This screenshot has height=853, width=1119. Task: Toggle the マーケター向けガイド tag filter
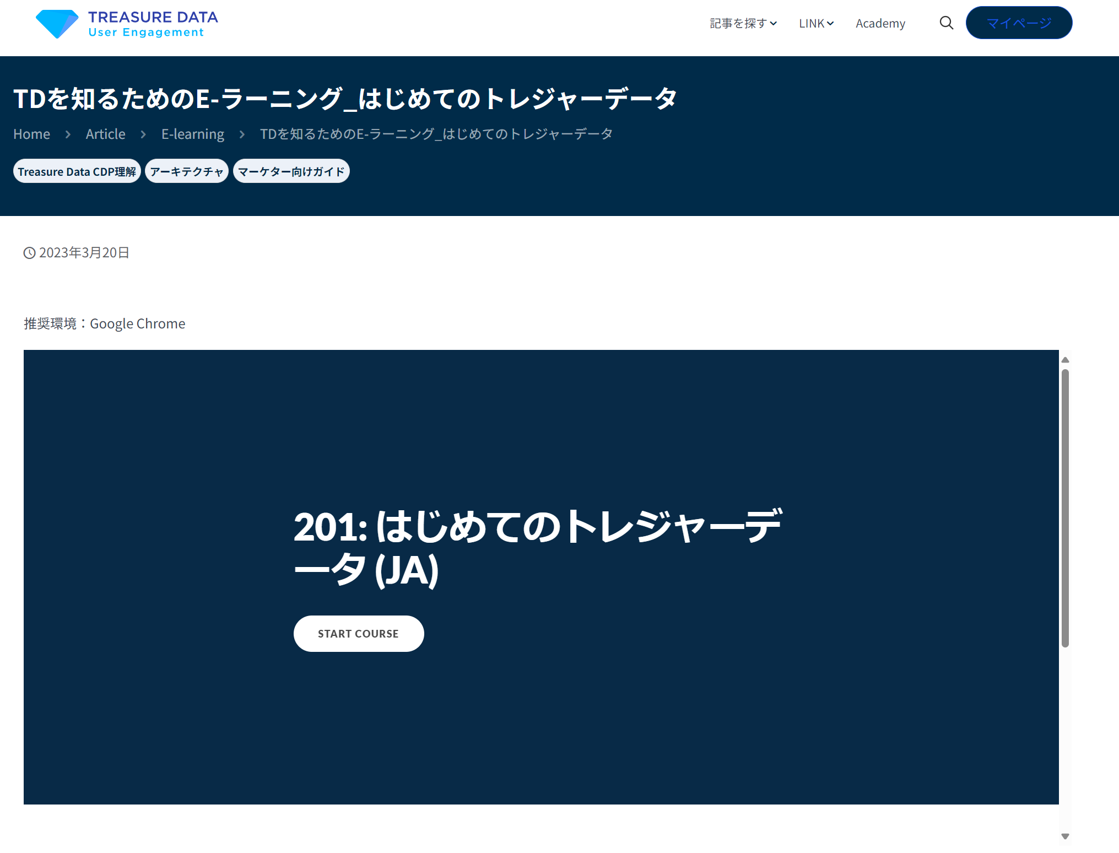pos(291,171)
